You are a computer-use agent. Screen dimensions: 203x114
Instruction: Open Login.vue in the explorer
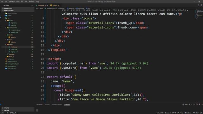click(x=14, y=49)
